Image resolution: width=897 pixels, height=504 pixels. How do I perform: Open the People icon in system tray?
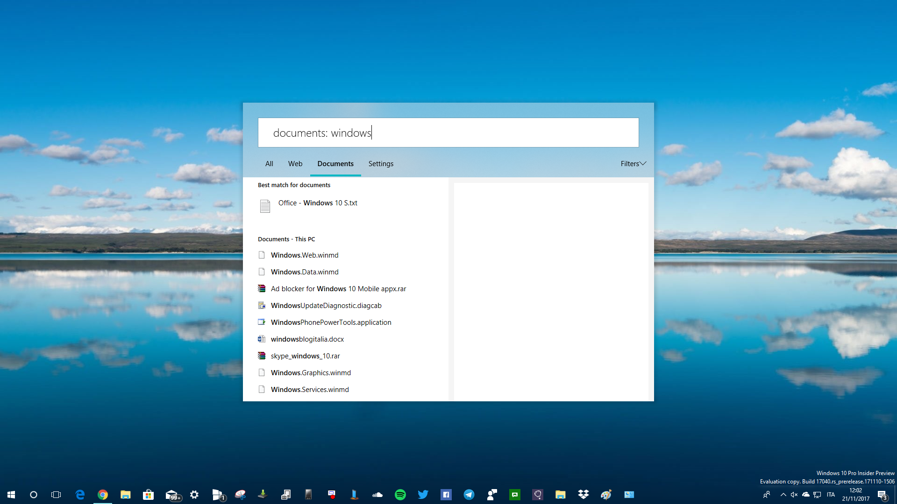point(767,495)
